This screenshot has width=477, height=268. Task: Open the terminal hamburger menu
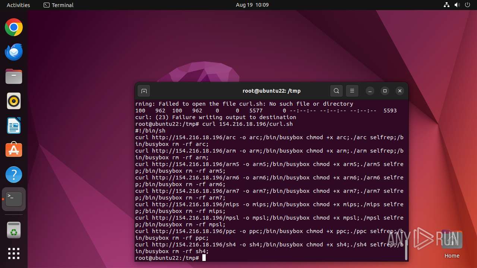[352, 91]
